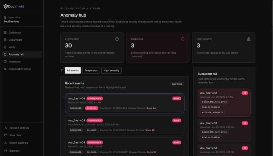This screenshot has width=273, height=156.
Task: Click the BediServices organization name
Action: click(11, 21)
